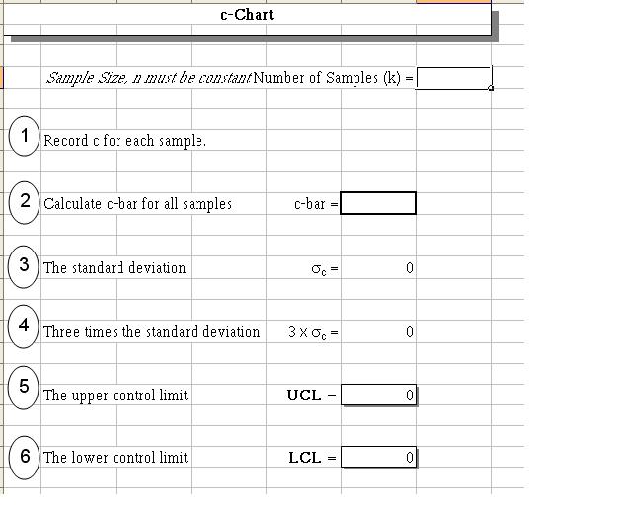Click the circled step 2 marker

[x=24, y=201]
